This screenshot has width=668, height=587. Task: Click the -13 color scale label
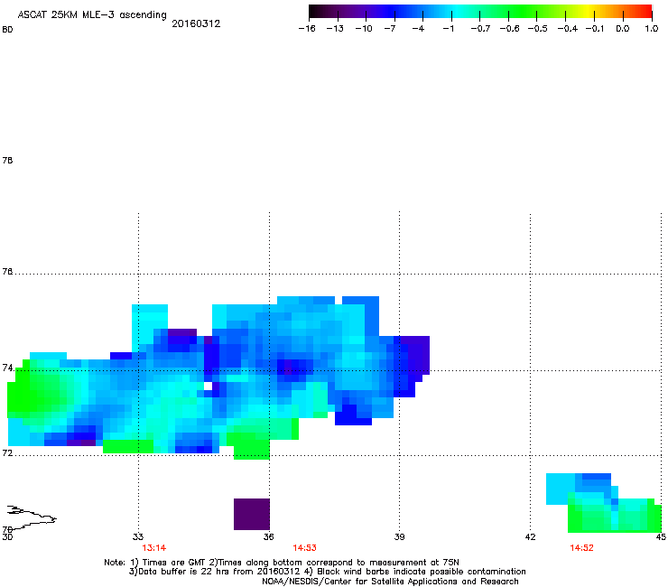pyautogui.click(x=335, y=29)
